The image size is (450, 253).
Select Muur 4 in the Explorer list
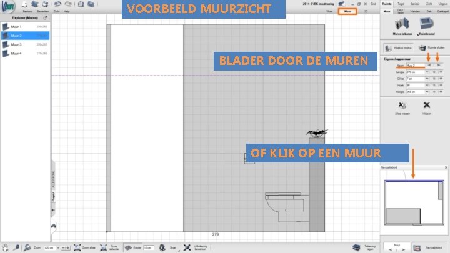[x=25, y=53]
